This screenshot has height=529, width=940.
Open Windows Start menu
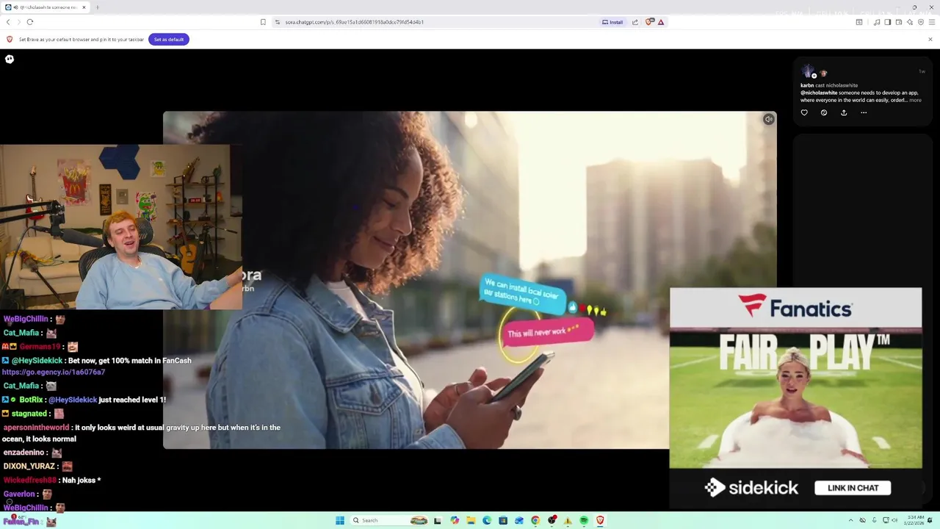pos(340,520)
